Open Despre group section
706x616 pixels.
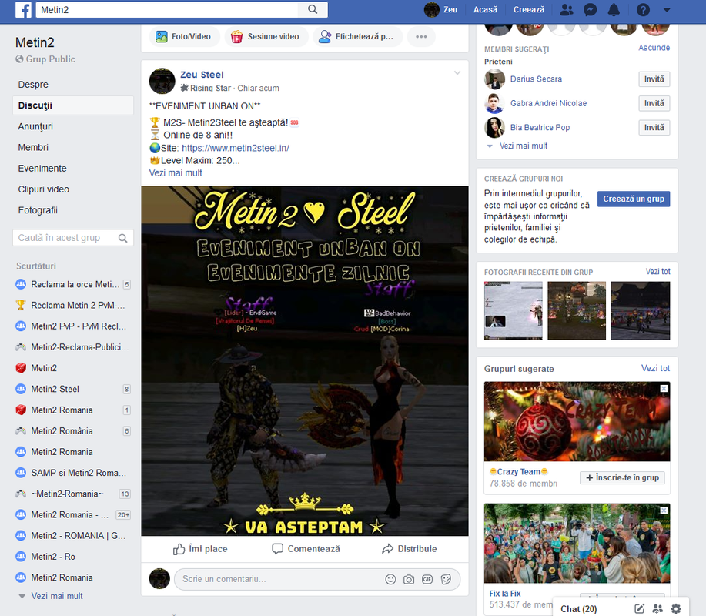click(33, 85)
